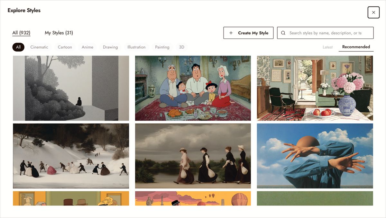Viewport: 386px width, 218px height.
Task: Click the magnifier icon in search box
Action: [x=283, y=33]
